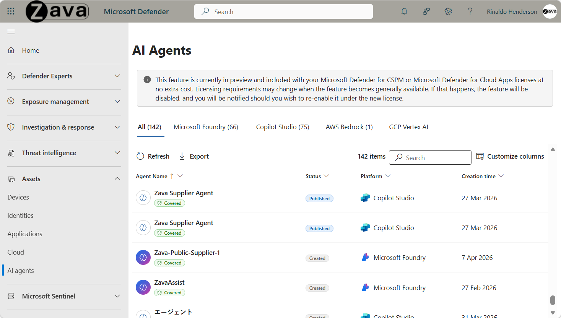Open the settings gear icon
Image resolution: width=561 pixels, height=318 pixels.
point(448,11)
